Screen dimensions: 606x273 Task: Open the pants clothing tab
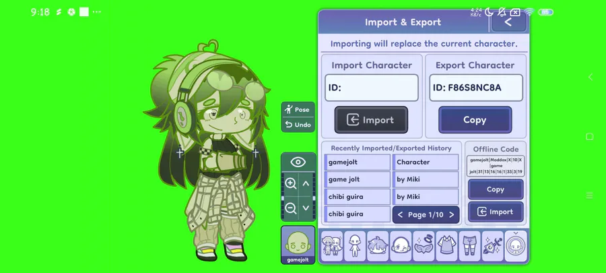(x=469, y=246)
